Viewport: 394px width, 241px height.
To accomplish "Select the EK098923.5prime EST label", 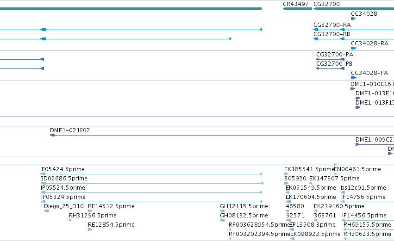I will pyautogui.click(x=315, y=234).
